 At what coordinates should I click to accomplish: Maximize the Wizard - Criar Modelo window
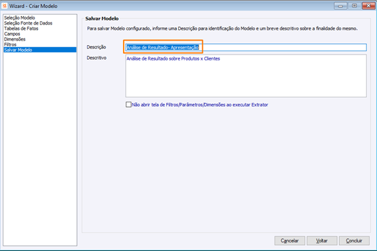click(354, 6)
